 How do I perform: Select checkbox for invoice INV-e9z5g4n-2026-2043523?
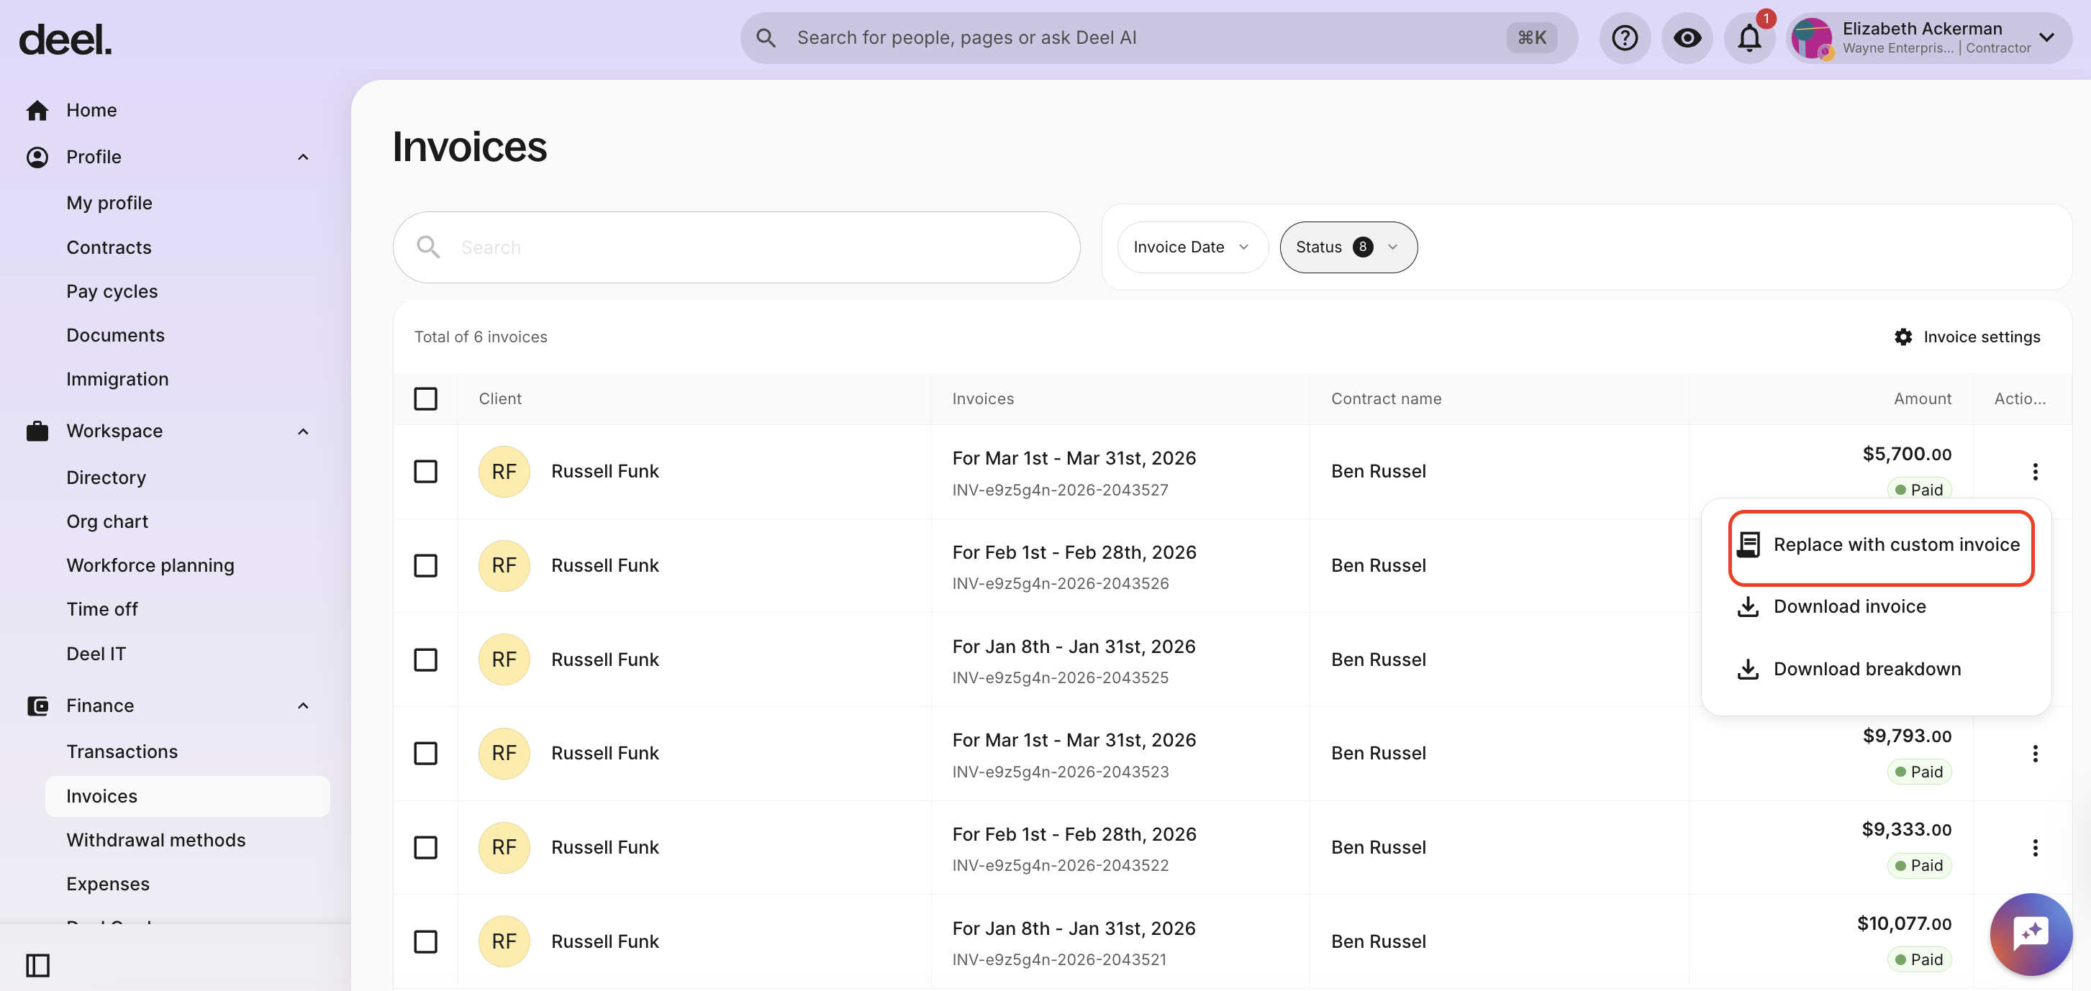[425, 754]
